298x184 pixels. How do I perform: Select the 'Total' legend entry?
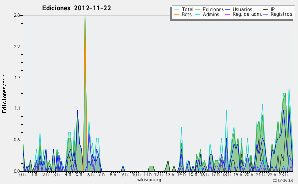(188, 9)
